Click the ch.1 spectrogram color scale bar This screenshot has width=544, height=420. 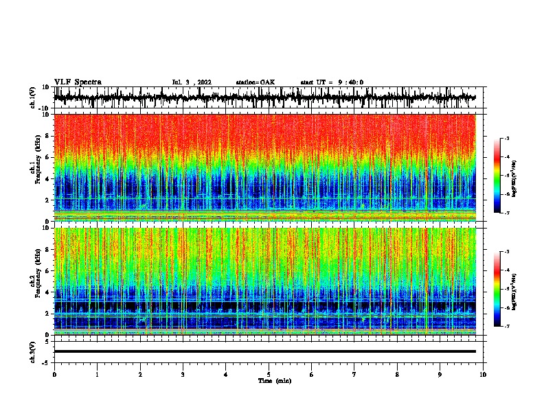tap(497, 176)
